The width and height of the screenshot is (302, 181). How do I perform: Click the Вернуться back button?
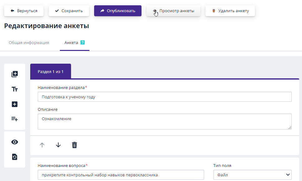(x=24, y=11)
